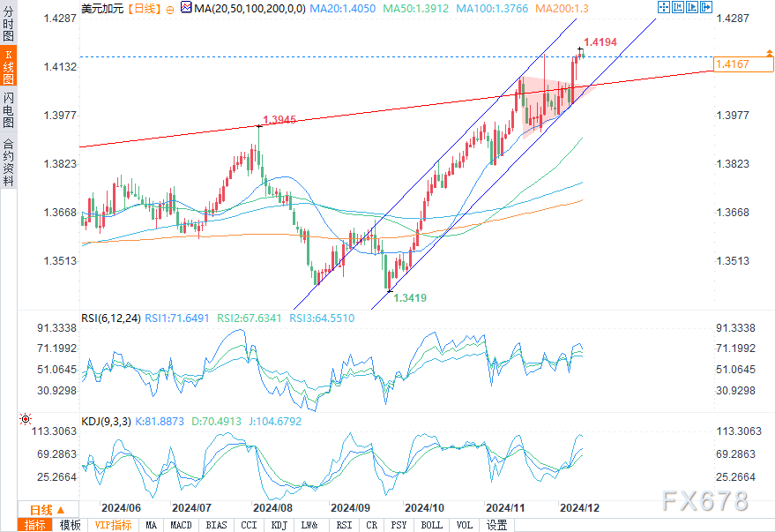Click the shrink-axis icon with left-pointing marker

click(678, 7)
